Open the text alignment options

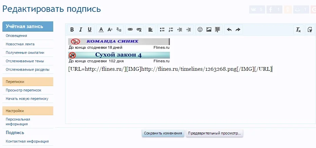(150, 29)
